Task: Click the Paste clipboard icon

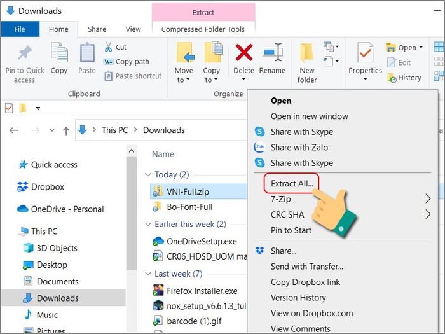Action: tap(87, 53)
